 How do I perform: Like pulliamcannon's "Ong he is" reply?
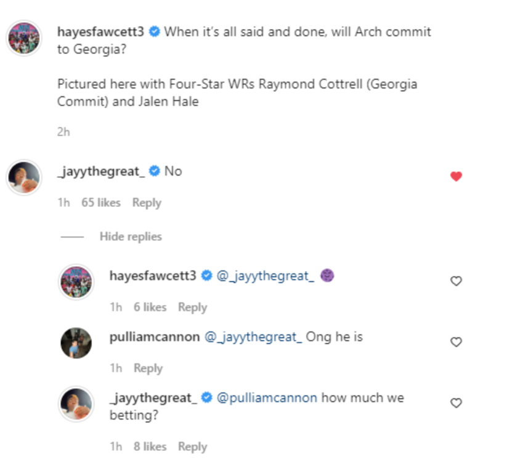click(x=456, y=342)
